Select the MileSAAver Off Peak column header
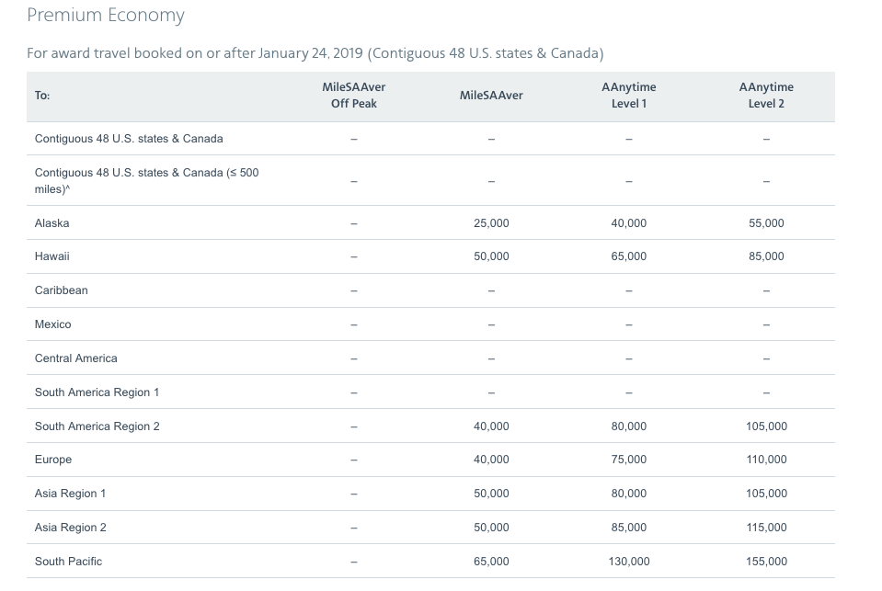 [x=353, y=96]
